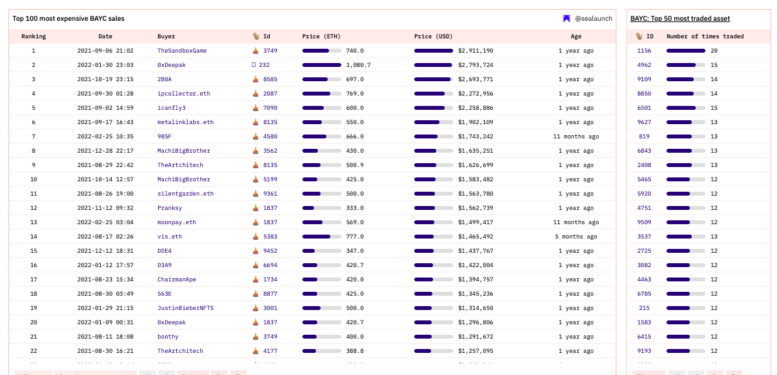
Task: Click the boat icon beside Id 5383
Action: coord(255,237)
